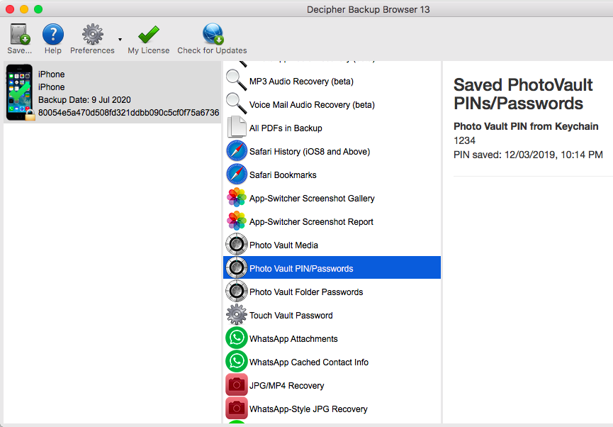
Task: Click Backup Date: 9 Jul 2020 text
Action: 84,100
